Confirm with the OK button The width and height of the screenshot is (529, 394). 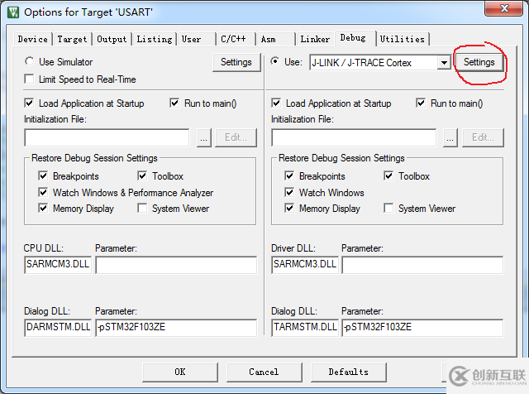[180, 372]
